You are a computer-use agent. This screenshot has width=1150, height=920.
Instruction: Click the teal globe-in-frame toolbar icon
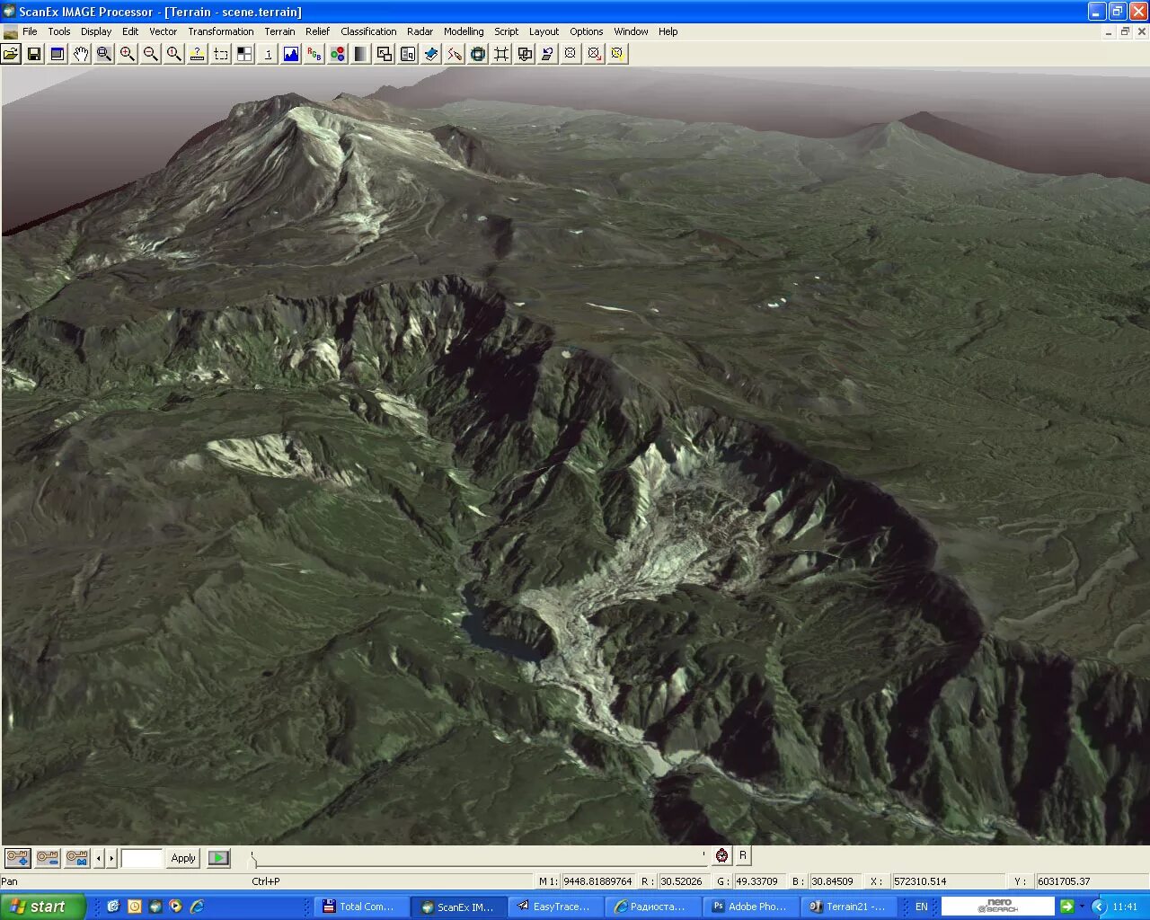coord(478,54)
